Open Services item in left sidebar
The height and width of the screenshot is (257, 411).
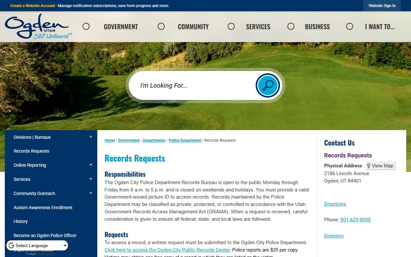pos(22,179)
